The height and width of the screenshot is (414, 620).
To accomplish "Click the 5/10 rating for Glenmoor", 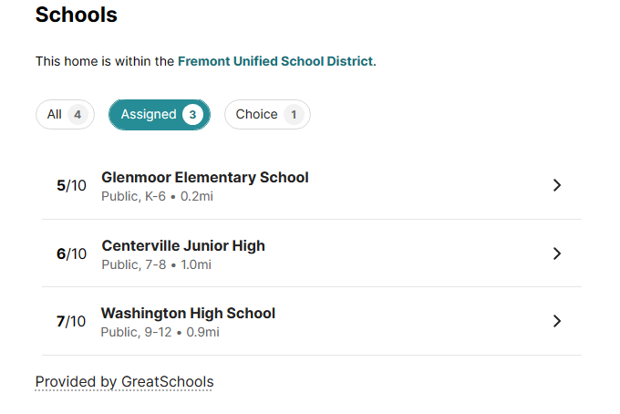I will [71, 186].
